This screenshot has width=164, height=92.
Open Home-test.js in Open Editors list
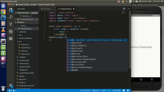[27, 19]
